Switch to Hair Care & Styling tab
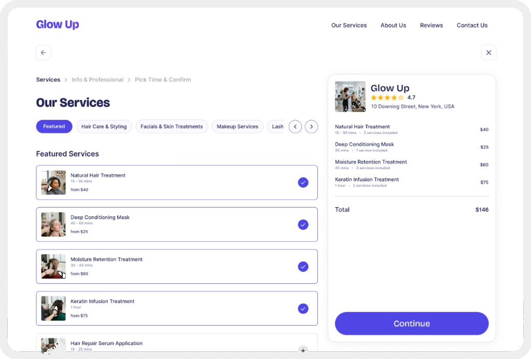The image size is (531, 359). tap(104, 127)
